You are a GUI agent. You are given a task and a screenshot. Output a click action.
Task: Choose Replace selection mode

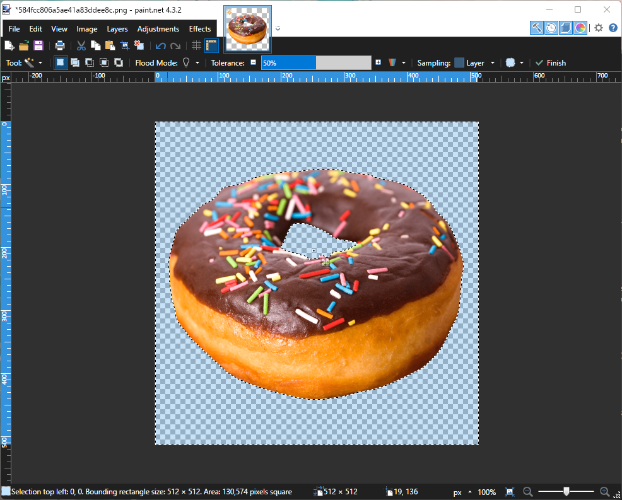point(61,62)
